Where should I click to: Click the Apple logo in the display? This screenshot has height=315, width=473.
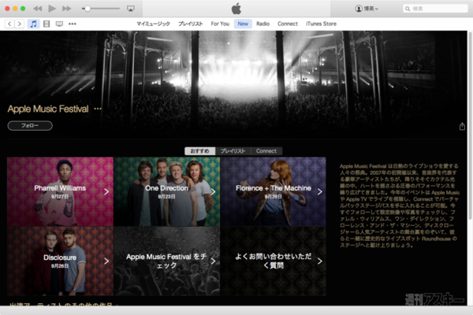coord(236,9)
